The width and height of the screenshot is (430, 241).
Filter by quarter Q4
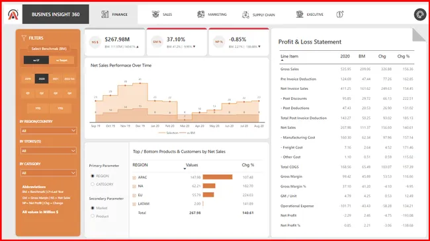[69, 93]
